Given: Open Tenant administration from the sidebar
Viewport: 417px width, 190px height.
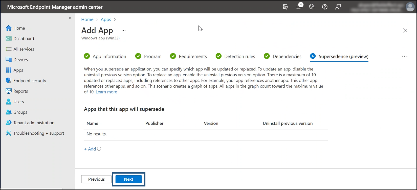Looking at the screenshot, I should coord(34,123).
